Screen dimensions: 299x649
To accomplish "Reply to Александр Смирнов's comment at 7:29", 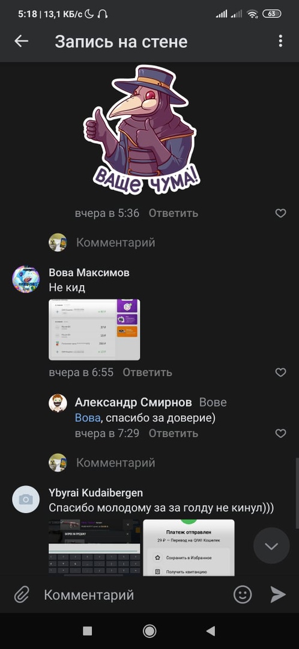I will point(174,433).
